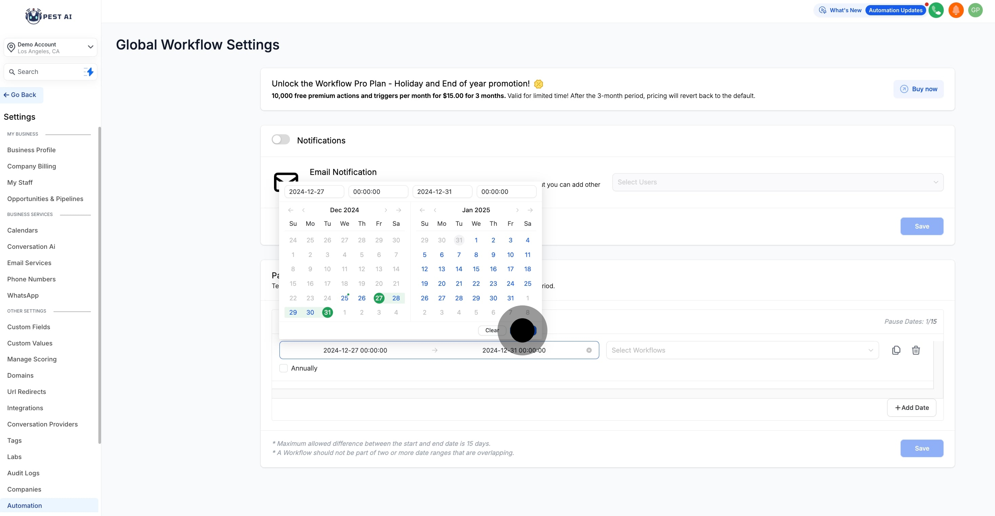Select Custom Fields in sidebar

click(x=28, y=327)
